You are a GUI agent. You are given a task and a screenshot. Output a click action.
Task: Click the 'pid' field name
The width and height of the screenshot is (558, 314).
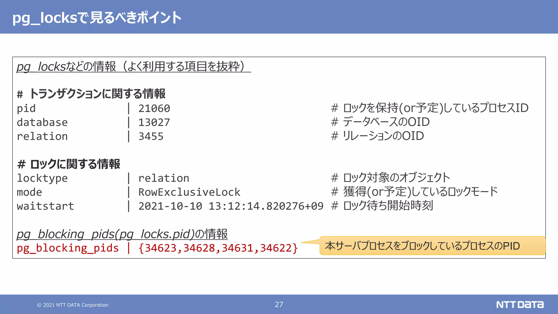26,108
